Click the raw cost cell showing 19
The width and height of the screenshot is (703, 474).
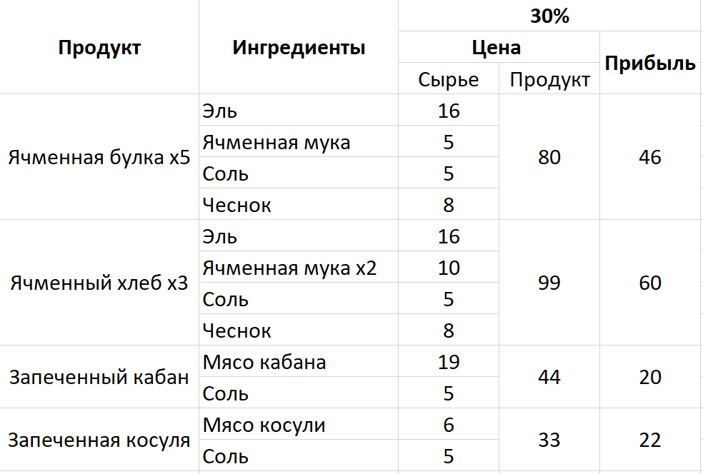448,363
